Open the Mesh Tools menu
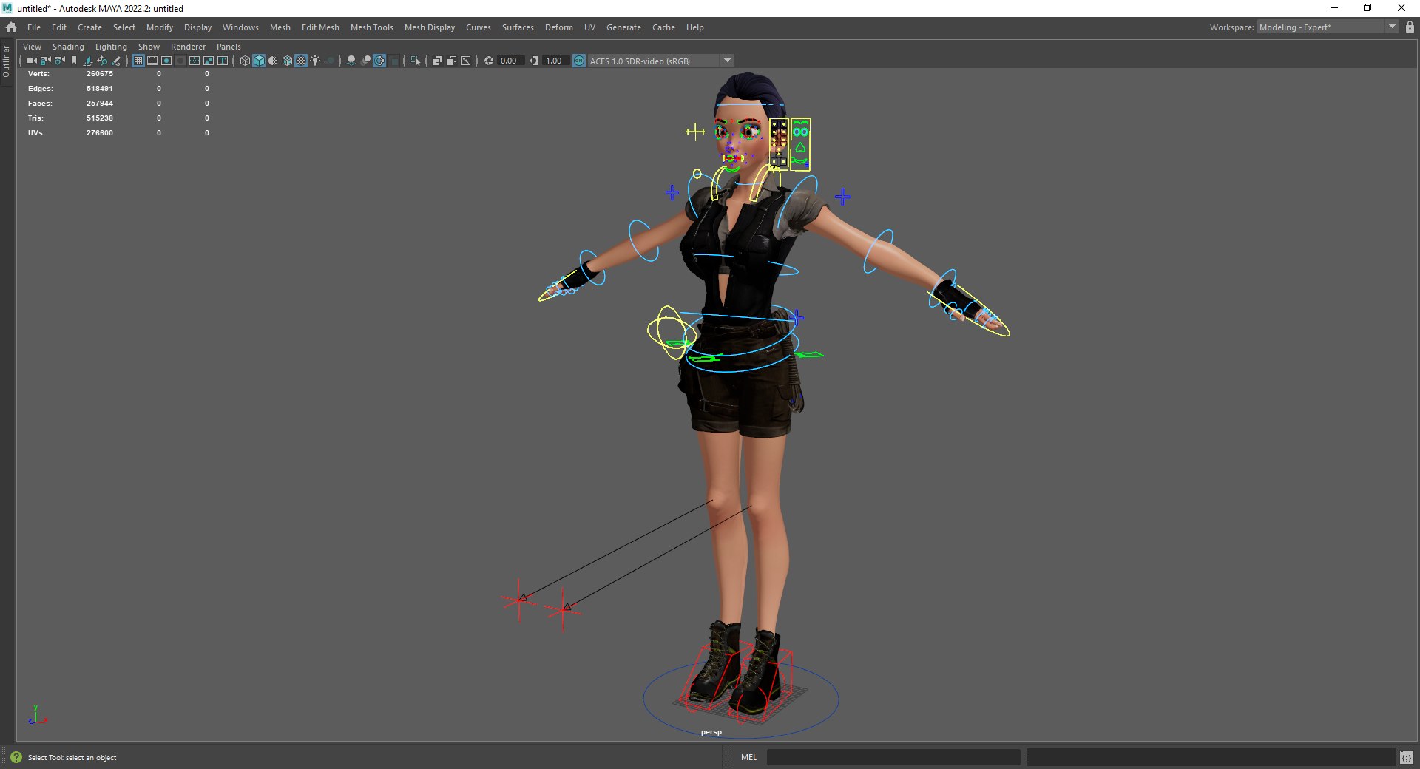Image resolution: width=1420 pixels, height=769 pixels. [x=371, y=27]
